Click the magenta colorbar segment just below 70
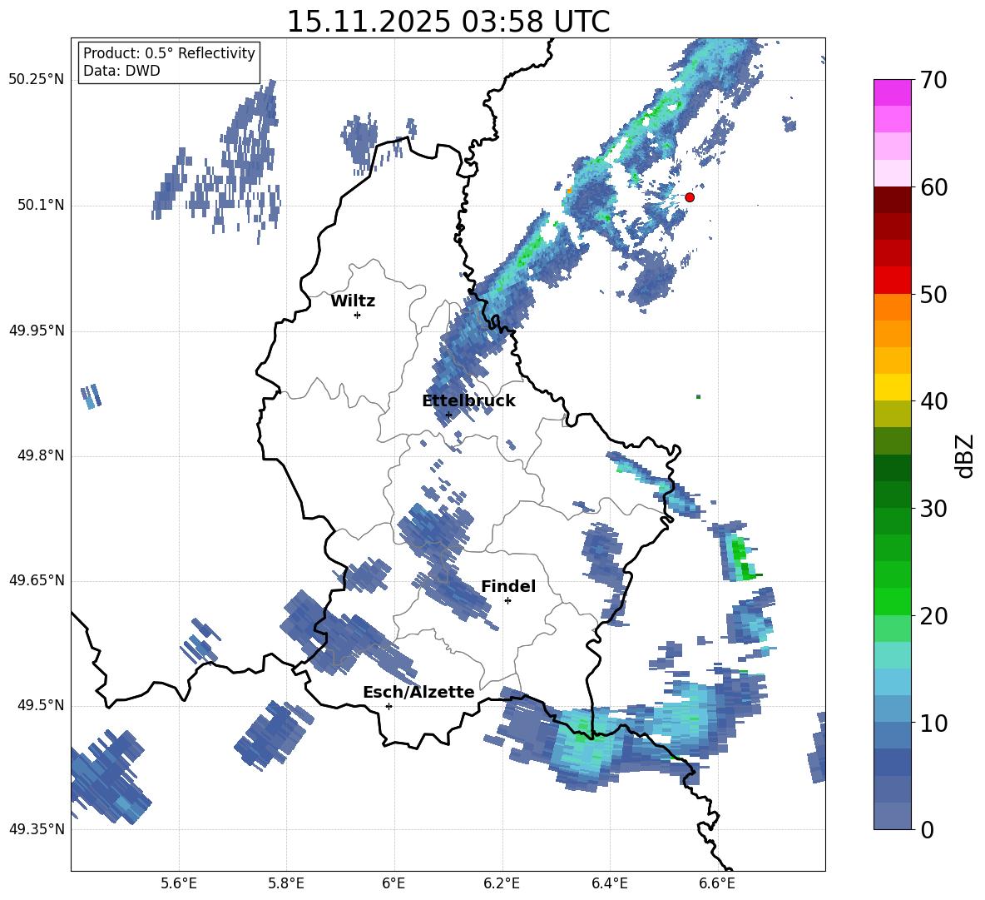 pyautogui.click(x=893, y=93)
